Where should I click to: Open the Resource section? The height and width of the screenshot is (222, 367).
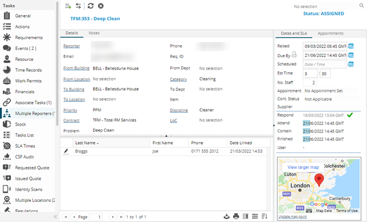(24, 59)
